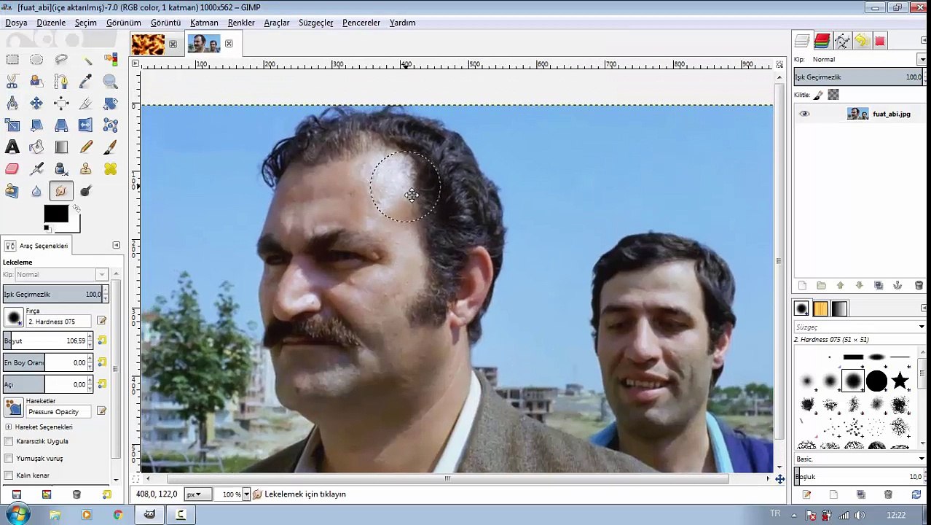The image size is (931, 525).
Task: Select the Eraser tool
Action: point(12,169)
